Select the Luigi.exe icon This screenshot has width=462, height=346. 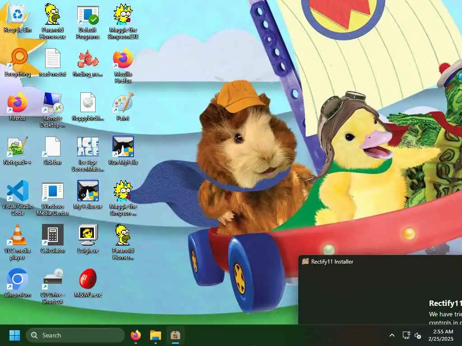click(x=88, y=239)
